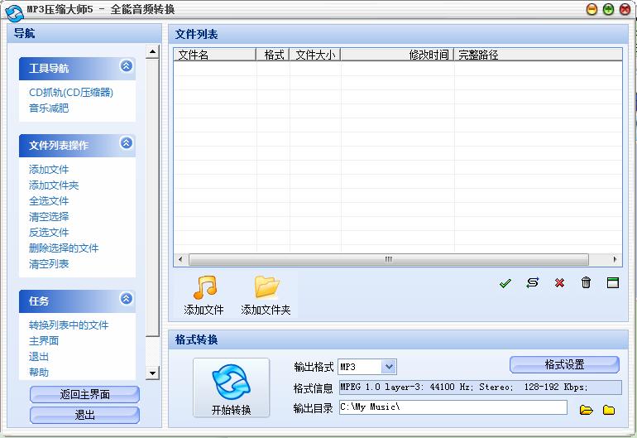Sort by the 修改时间 column header
Screen dimensions: 637x438
coord(397,55)
